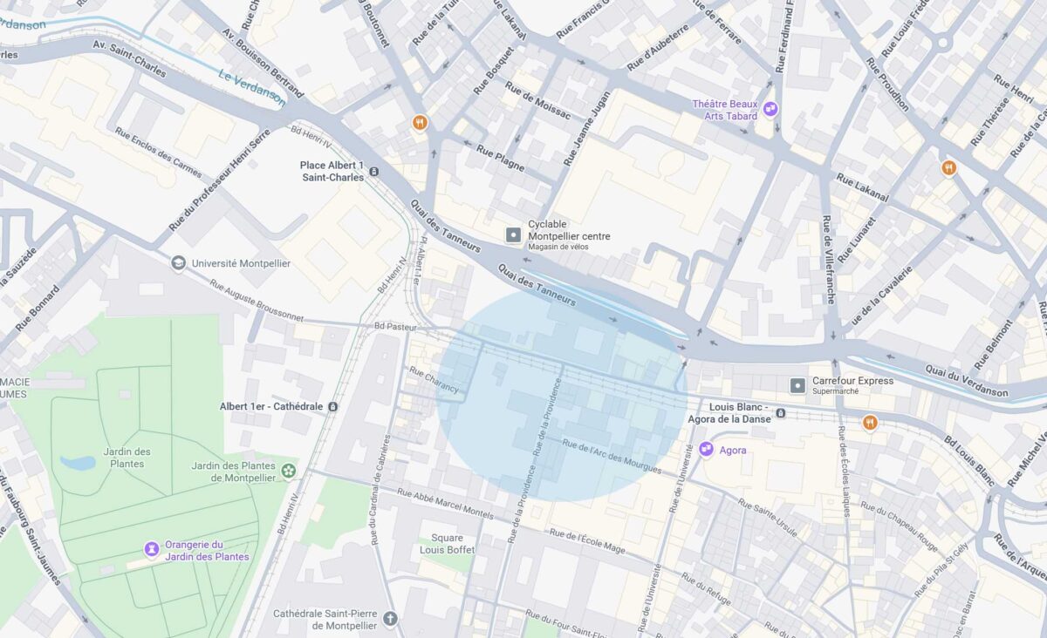Open the restaurant marker on Bd Louis Blanc
Image resolution: width=1047 pixels, height=638 pixels.
[x=870, y=423]
